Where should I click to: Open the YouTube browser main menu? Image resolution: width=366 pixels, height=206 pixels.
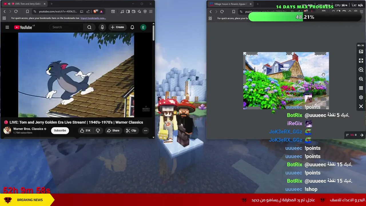pyautogui.click(x=151, y=11)
